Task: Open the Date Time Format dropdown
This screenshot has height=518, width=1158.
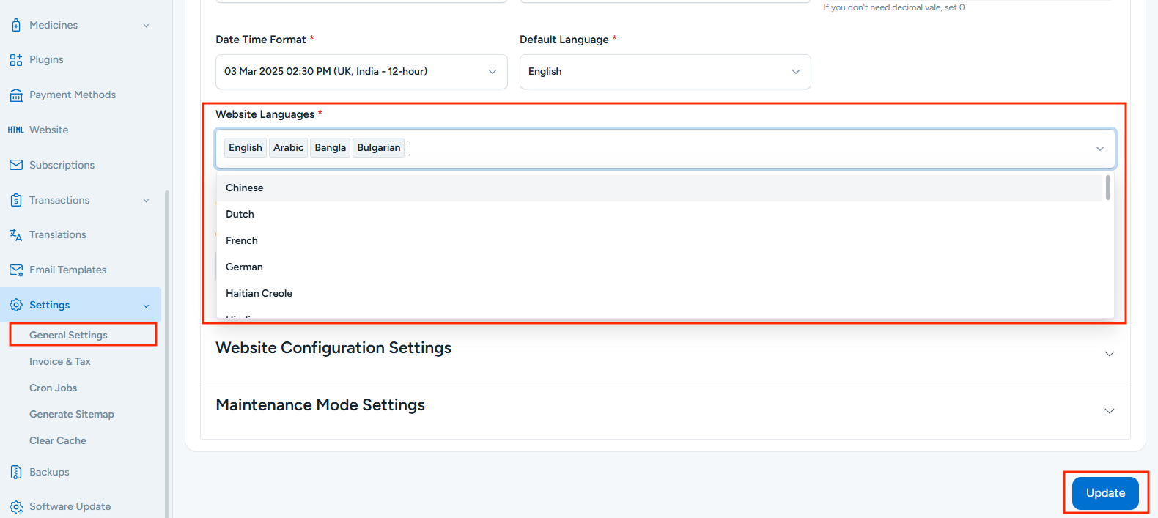Action: tap(361, 72)
